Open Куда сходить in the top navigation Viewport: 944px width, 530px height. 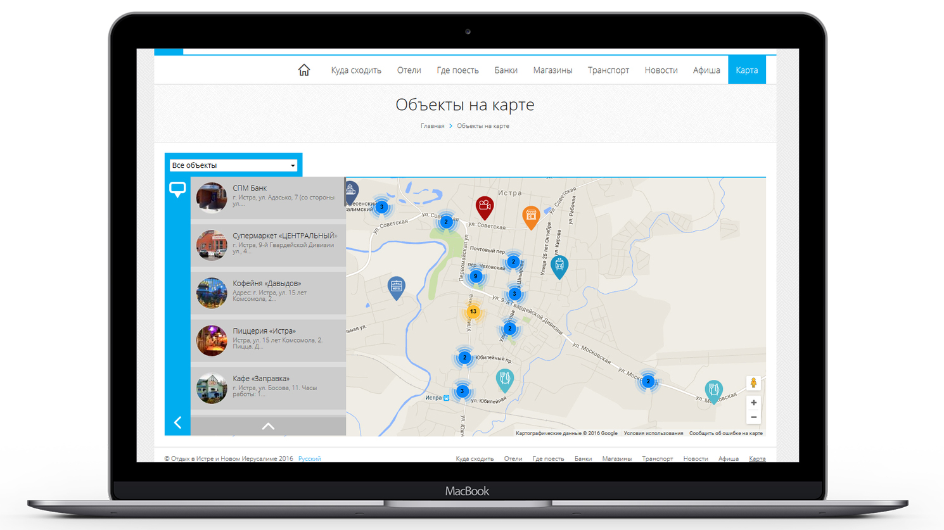[356, 70]
